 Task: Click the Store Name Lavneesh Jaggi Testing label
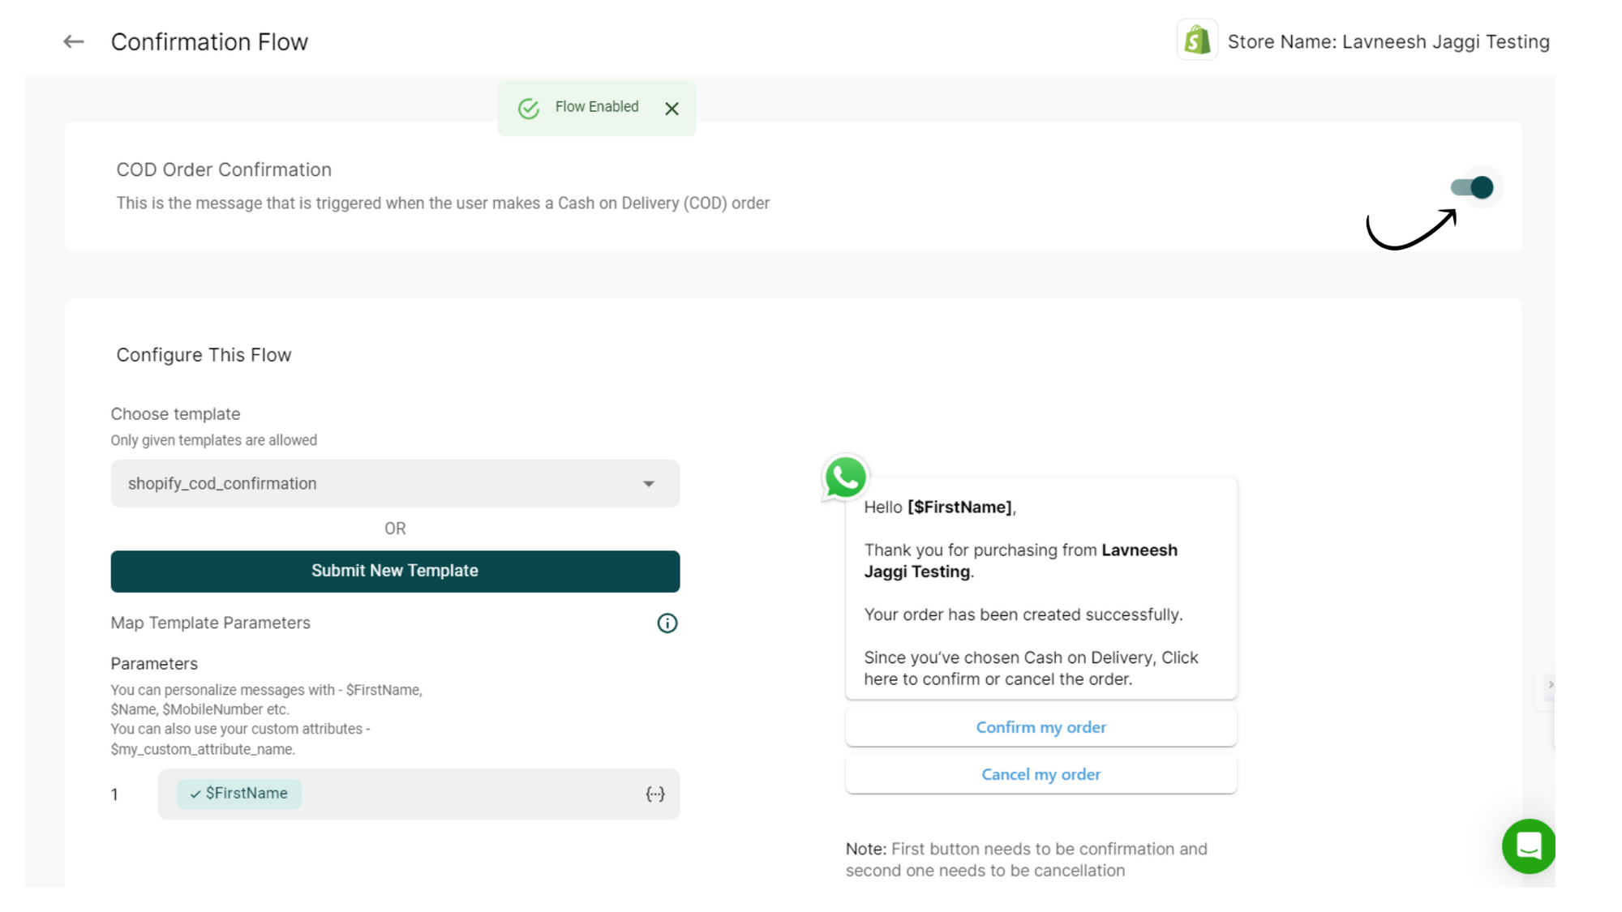click(1388, 41)
